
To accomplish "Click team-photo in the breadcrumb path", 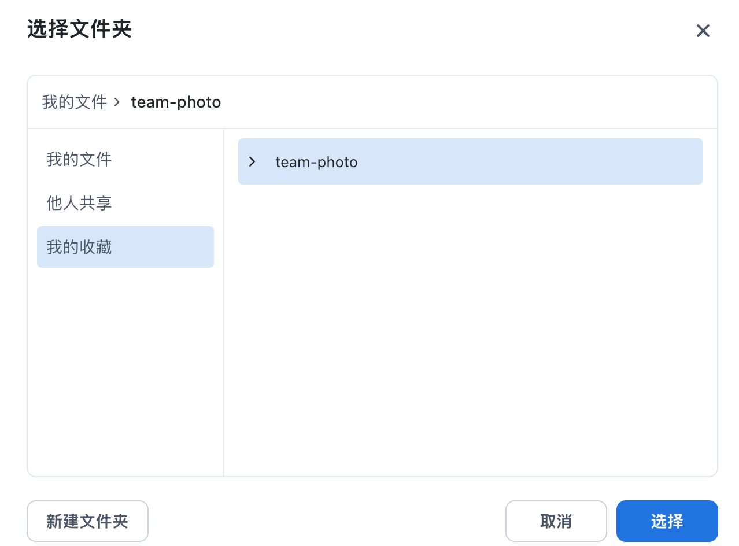I will tap(176, 102).
